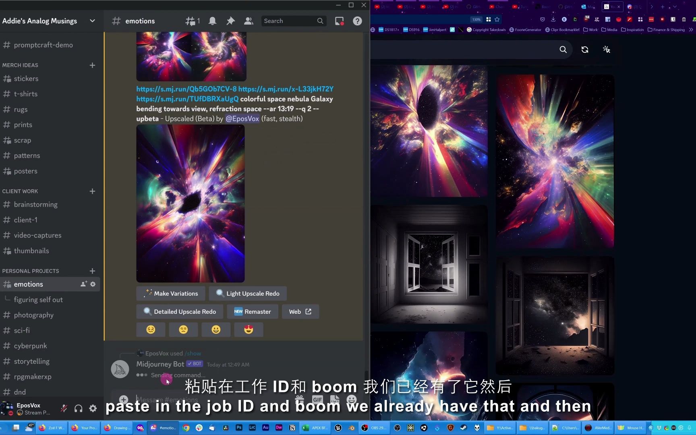Show more bookmarks with the double chevron
696x435 pixels.
pos(691,30)
